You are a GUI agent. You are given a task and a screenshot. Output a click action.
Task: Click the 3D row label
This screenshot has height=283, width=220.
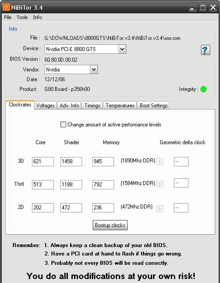(x=21, y=161)
